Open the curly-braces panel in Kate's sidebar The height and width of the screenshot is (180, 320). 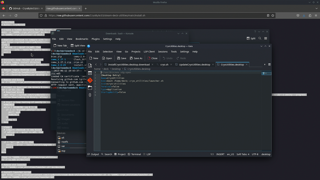[90, 95]
